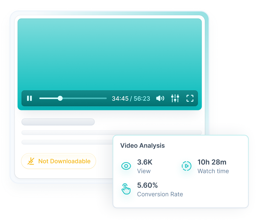Click the View label
261x221 pixels.
144,171
